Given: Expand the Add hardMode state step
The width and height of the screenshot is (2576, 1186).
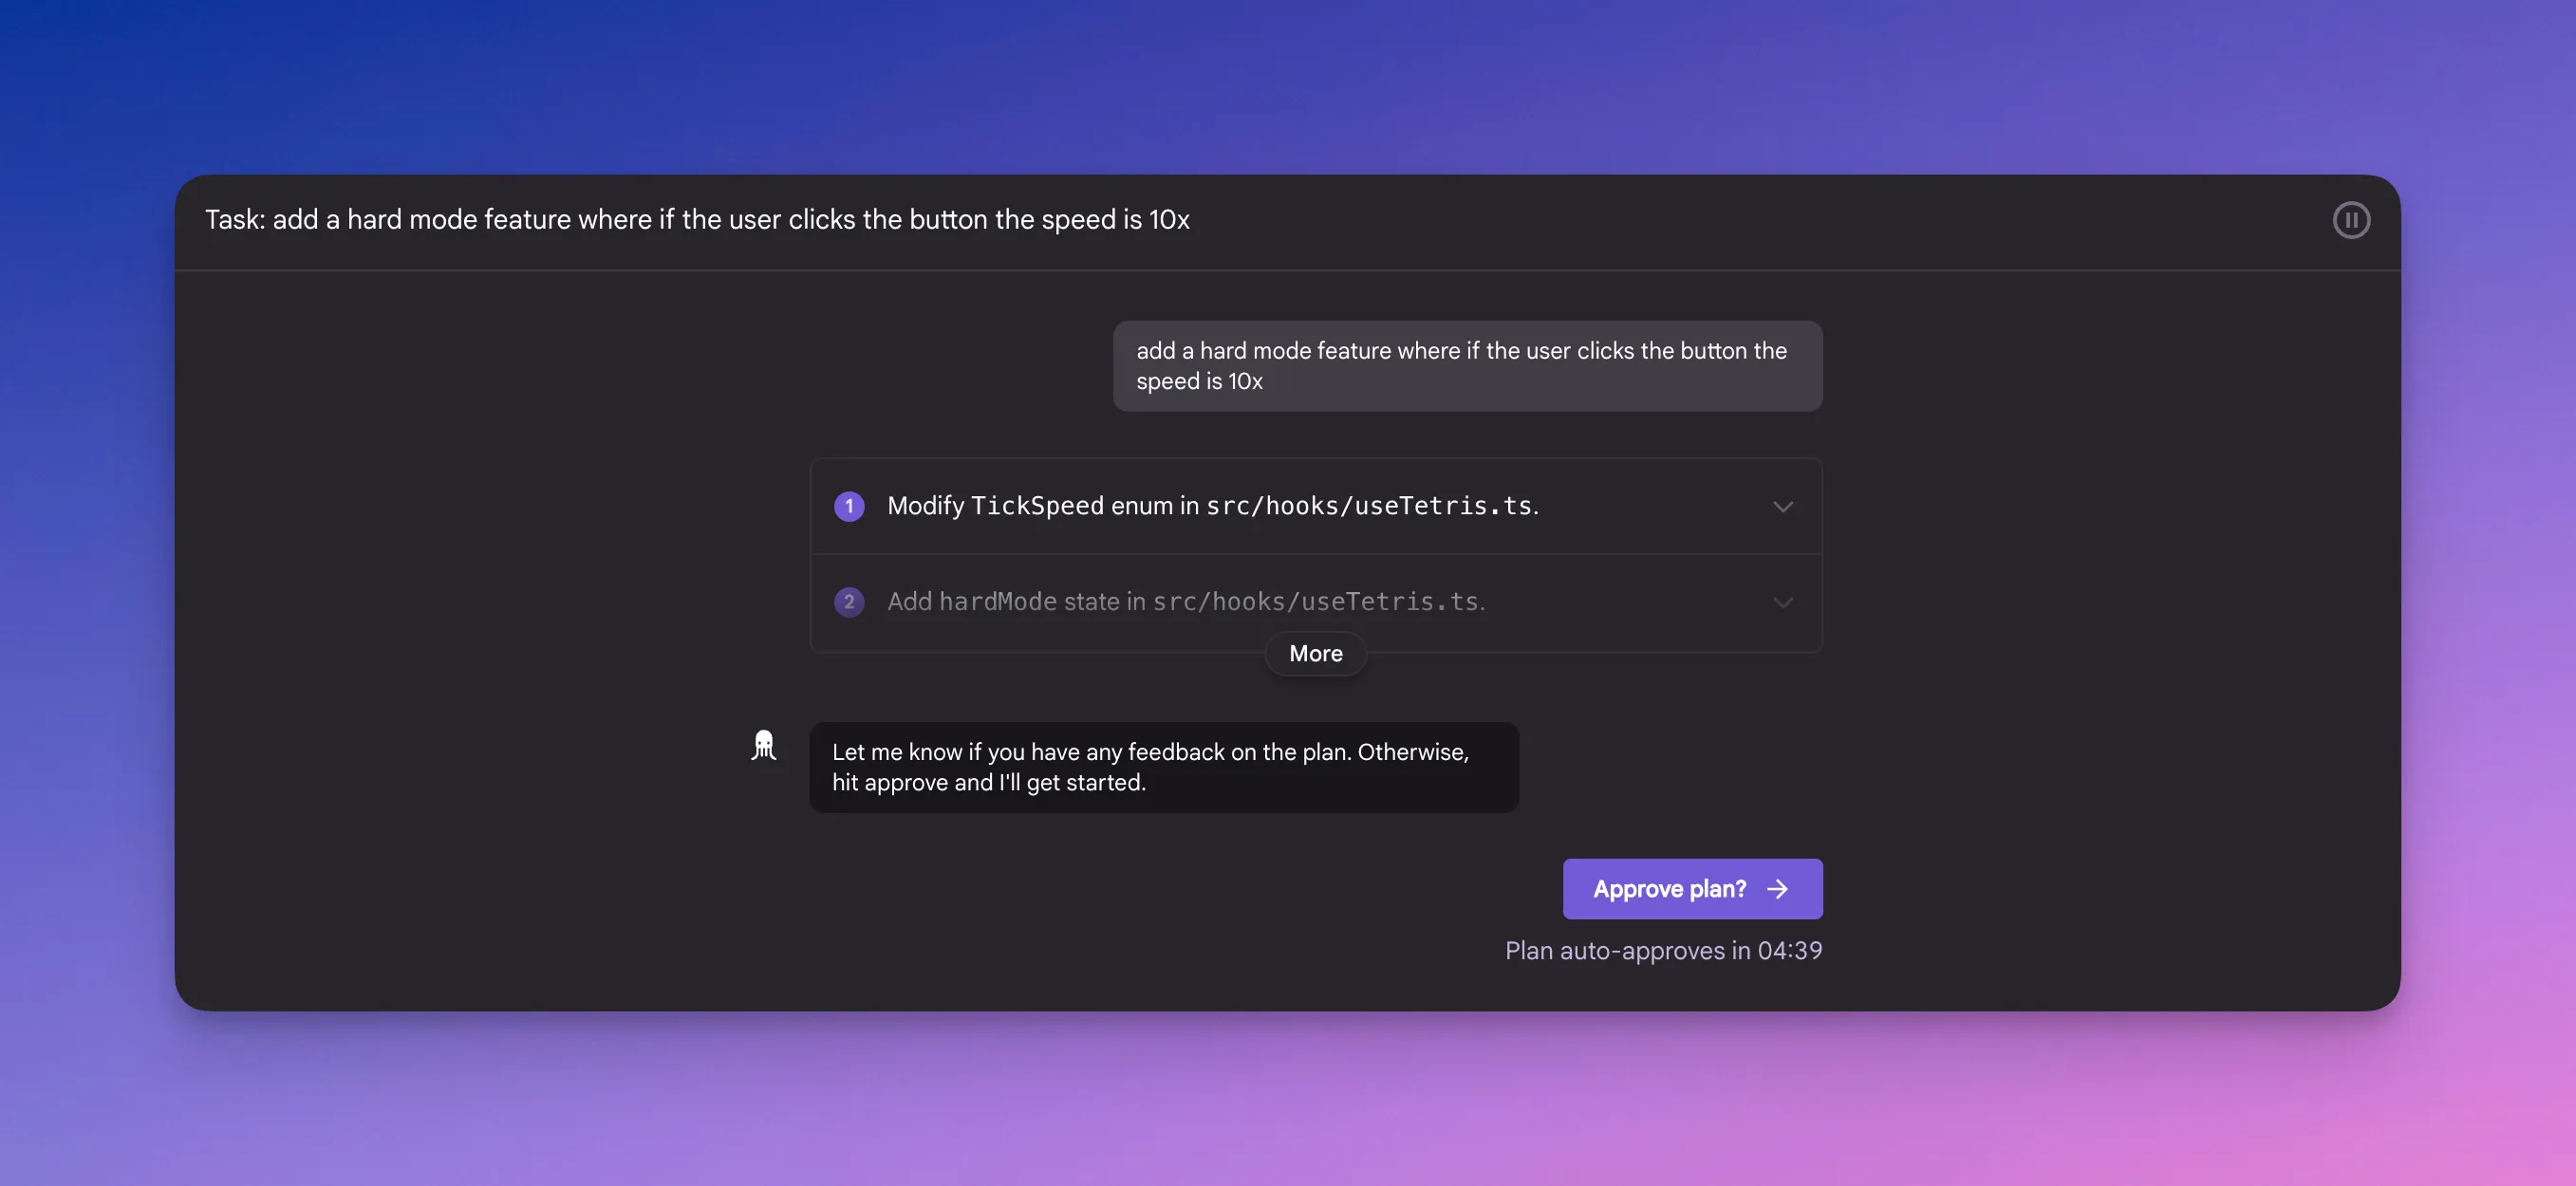Looking at the screenshot, I should click(1783, 602).
